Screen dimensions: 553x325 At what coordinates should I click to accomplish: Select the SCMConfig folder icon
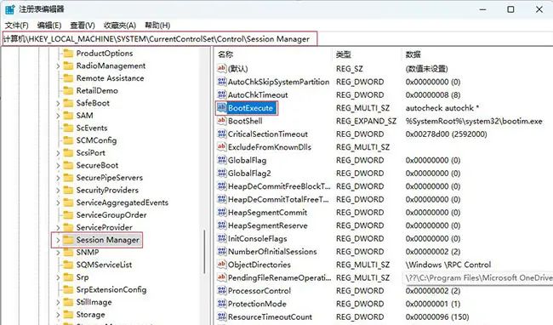pos(68,140)
